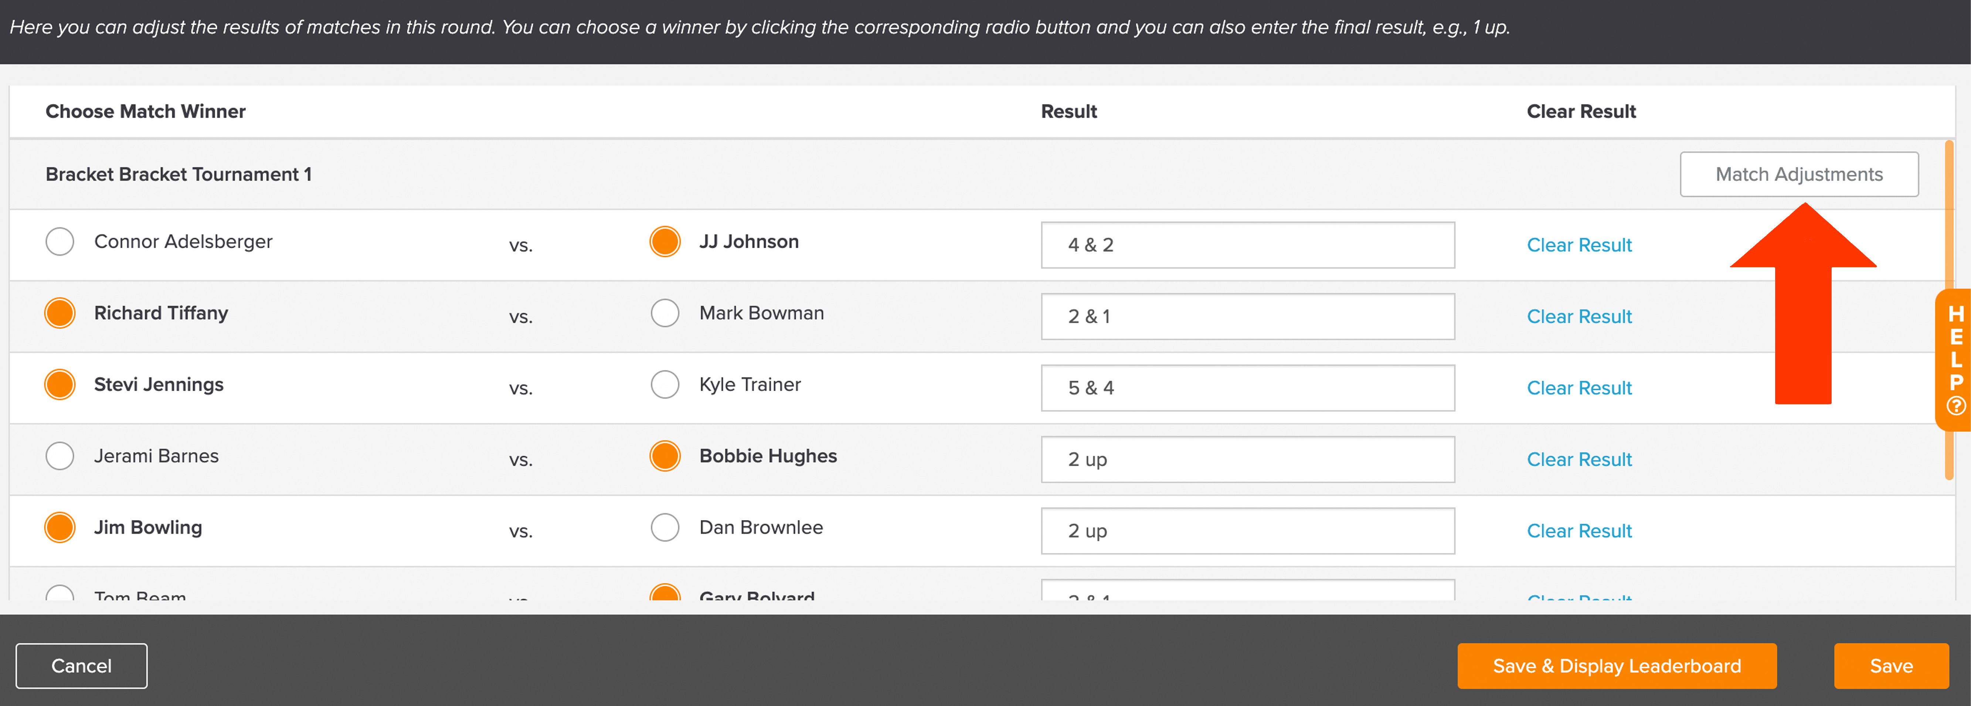Pick Jerami Barnes as match winner
1971x706 pixels.
click(x=60, y=456)
